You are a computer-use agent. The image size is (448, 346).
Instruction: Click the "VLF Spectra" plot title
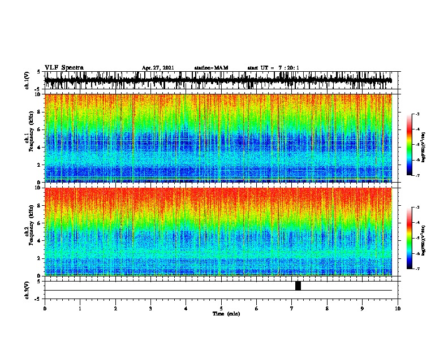(x=64, y=68)
